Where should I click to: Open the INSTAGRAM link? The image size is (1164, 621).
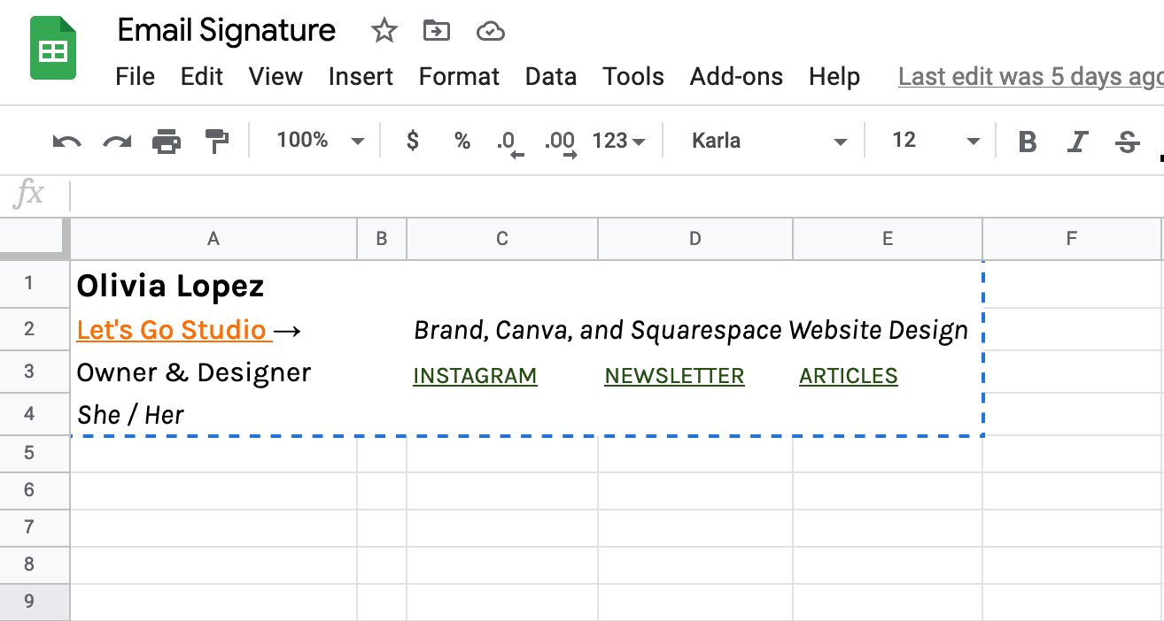[475, 376]
